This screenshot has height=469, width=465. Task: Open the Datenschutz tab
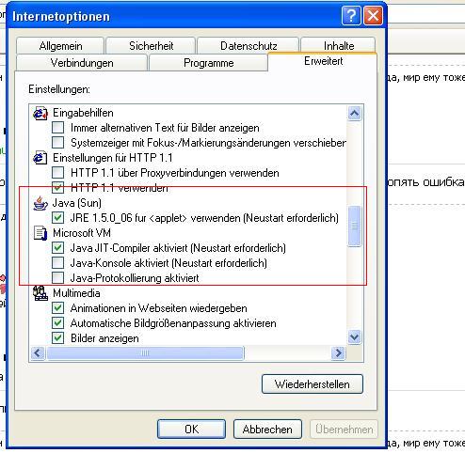click(x=249, y=46)
